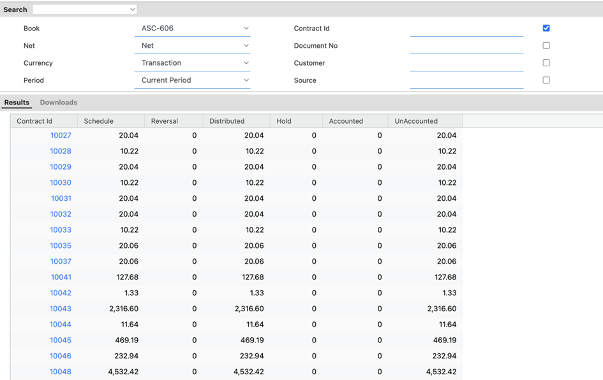Click the Customer input field
603x380 pixels.
(466, 63)
